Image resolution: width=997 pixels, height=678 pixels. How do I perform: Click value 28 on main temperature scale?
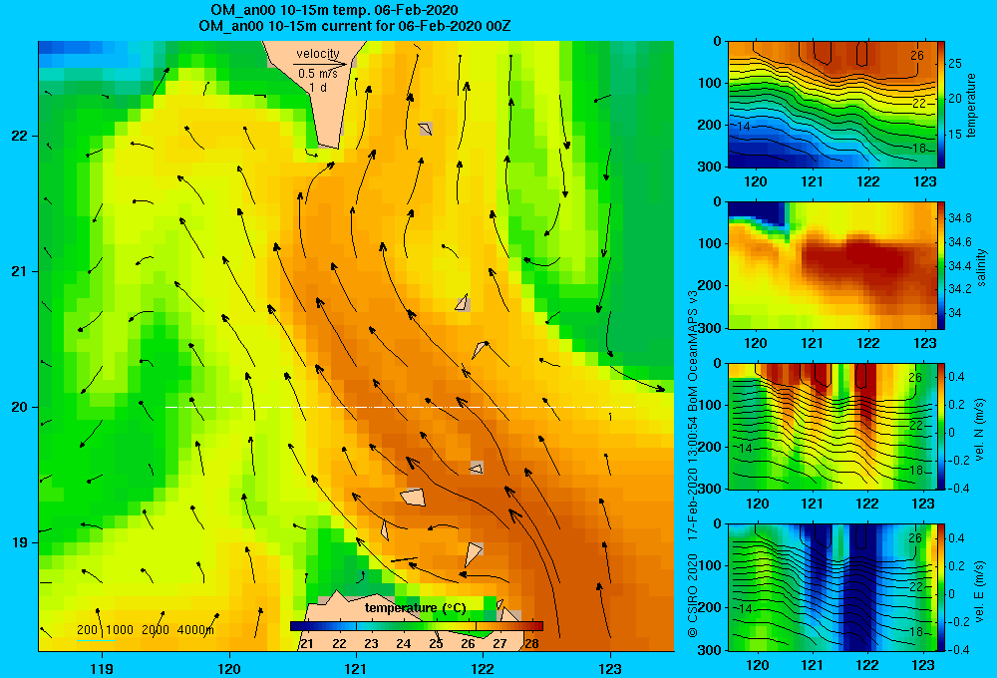[531, 643]
